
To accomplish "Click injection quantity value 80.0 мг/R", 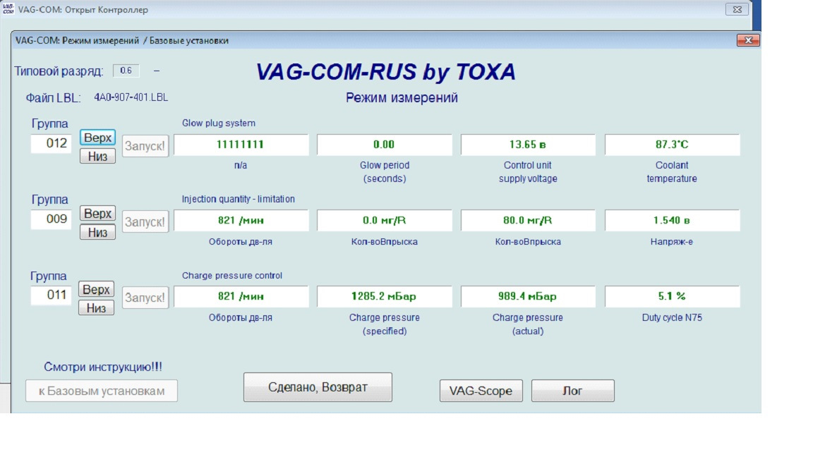I will [x=528, y=220].
